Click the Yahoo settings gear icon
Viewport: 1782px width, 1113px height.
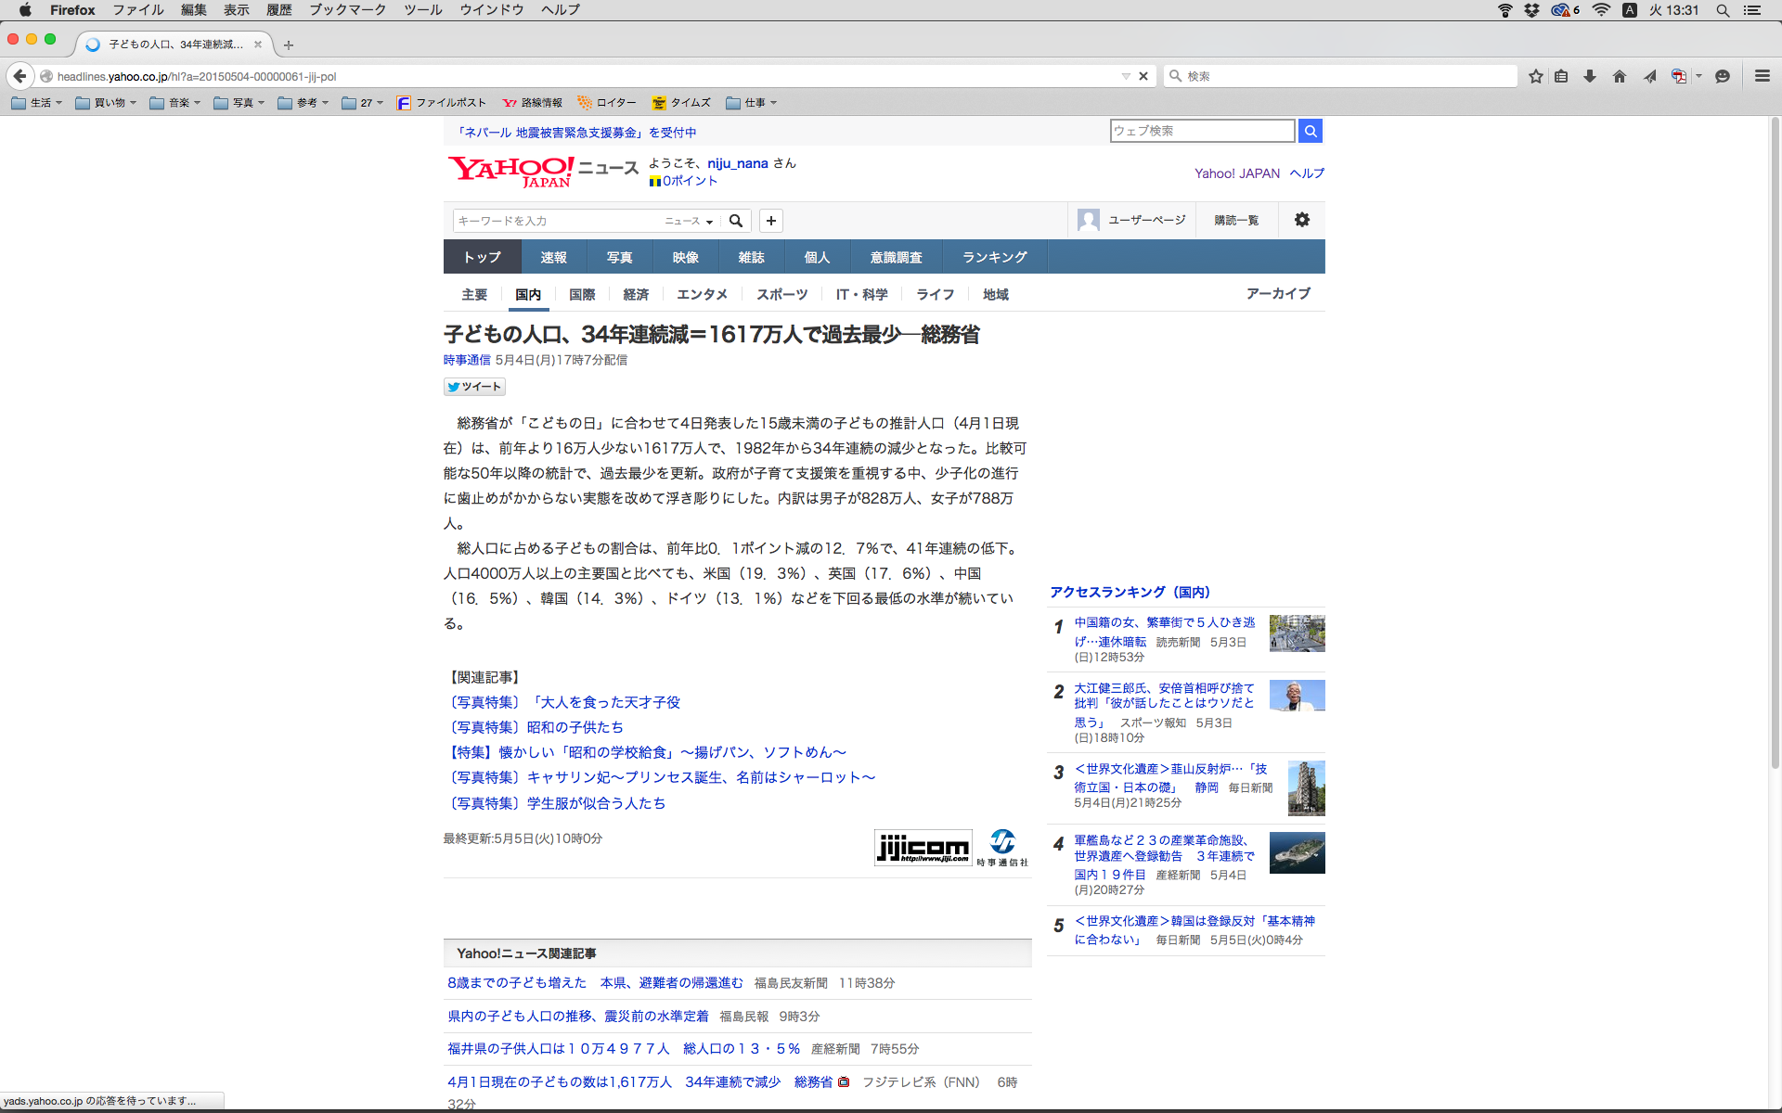point(1302,220)
